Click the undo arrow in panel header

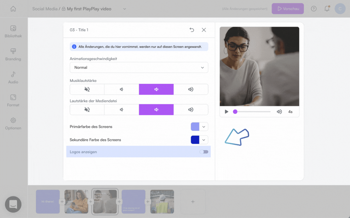tap(192, 30)
